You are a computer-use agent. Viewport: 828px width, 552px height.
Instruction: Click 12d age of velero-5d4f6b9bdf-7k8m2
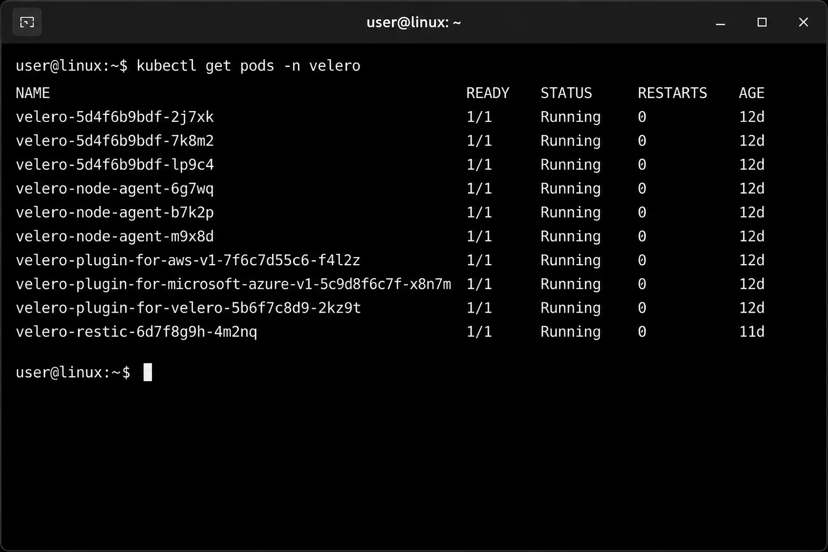click(751, 141)
